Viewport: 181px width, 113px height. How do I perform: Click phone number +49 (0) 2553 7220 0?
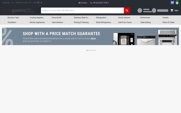[x=100, y=3]
